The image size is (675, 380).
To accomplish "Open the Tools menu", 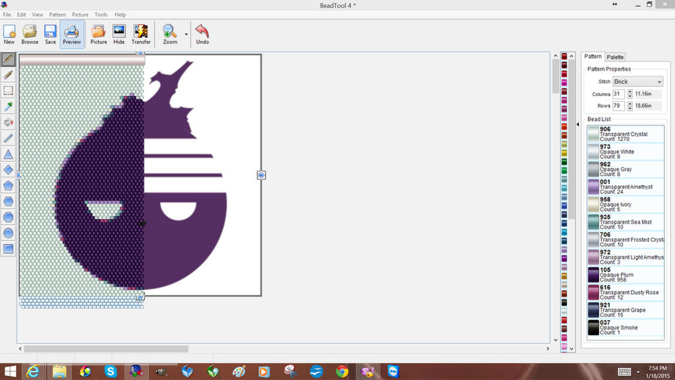I will point(101,14).
